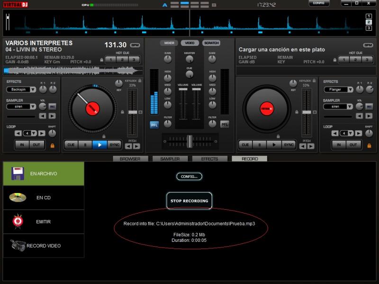This screenshot has width=379, height=284.
Task: Open the Flanger effects dropdown
Action: (350, 89)
